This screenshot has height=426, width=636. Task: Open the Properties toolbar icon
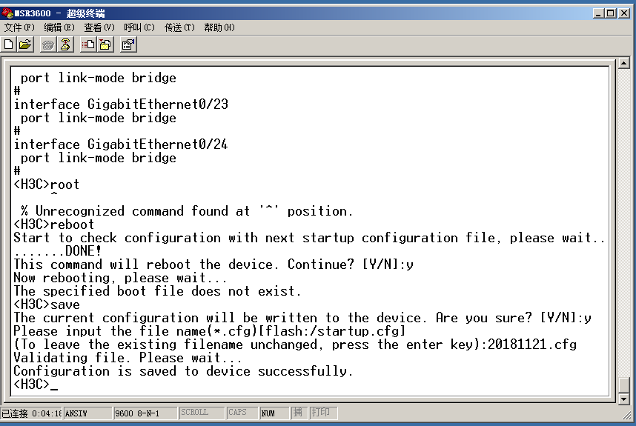127,45
